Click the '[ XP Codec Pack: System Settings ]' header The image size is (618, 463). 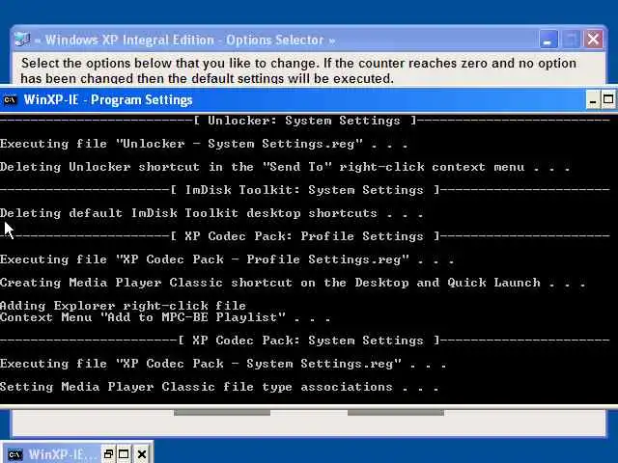[309, 340]
